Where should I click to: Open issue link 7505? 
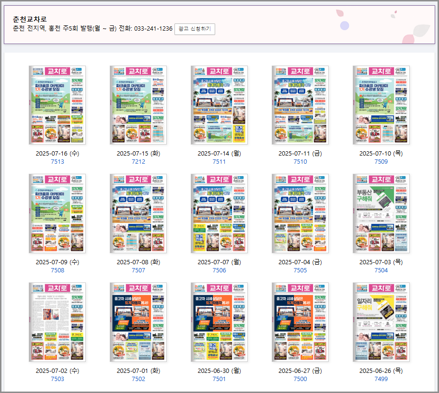pyautogui.click(x=300, y=270)
